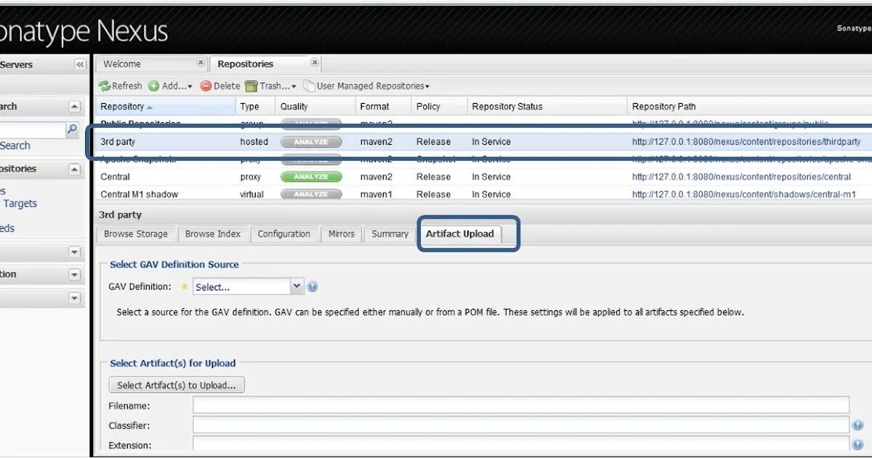This screenshot has width=872, height=458.
Task: Expand the unlabeled collapsed bottom sidebar panel
Action: pyautogui.click(x=74, y=298)
